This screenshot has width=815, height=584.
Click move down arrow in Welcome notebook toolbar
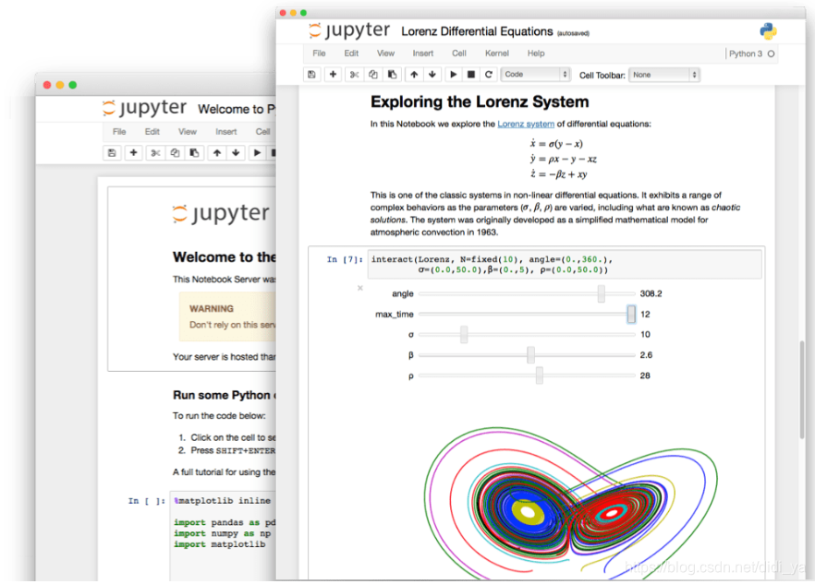pyautogui.click(x=236, y=152)
